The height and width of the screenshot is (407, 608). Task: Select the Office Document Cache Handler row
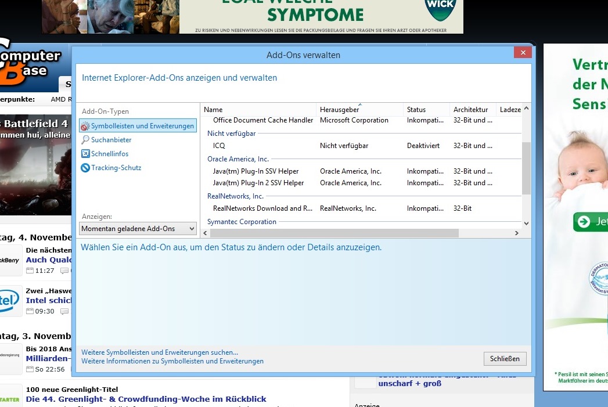coord(361,120)
